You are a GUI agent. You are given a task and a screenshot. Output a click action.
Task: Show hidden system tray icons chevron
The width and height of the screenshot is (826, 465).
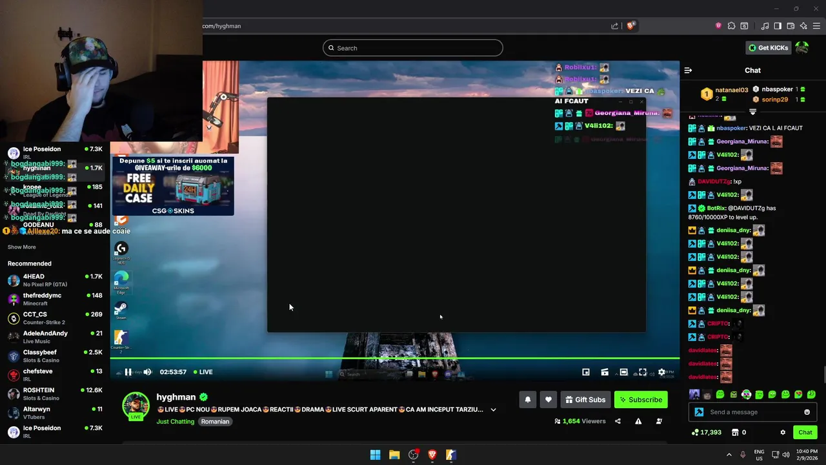(729, 455)
